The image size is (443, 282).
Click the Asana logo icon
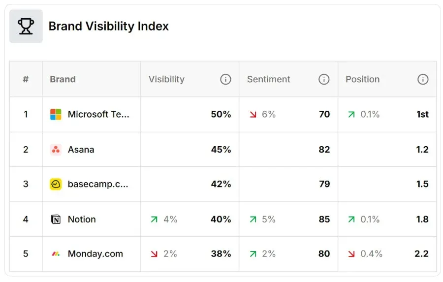click(x=56, y=150)
